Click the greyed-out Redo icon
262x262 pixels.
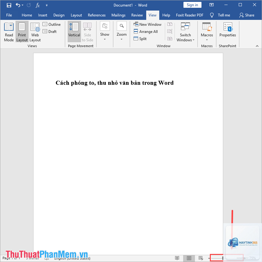point(29,5)
